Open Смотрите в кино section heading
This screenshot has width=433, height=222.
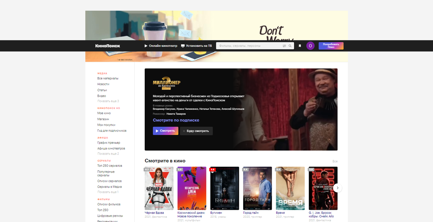165,161
